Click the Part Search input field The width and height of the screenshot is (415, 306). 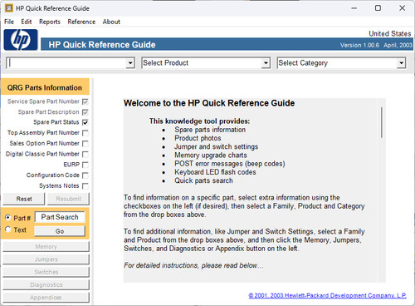coord(60,217)
